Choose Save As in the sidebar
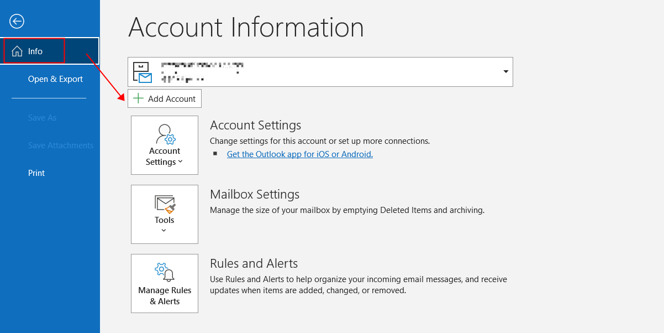 click(x=42, y=118)
